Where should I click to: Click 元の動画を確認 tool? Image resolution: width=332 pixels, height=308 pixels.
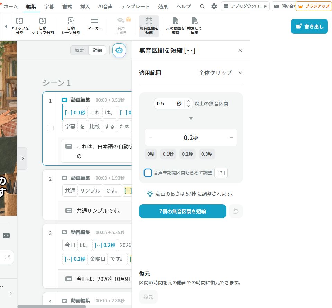click(x=175, y=26)
